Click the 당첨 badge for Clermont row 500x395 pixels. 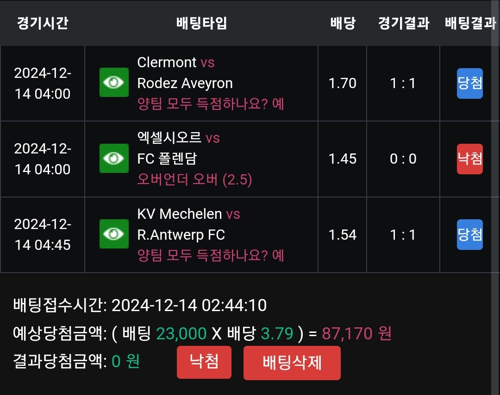coord(469,83)
